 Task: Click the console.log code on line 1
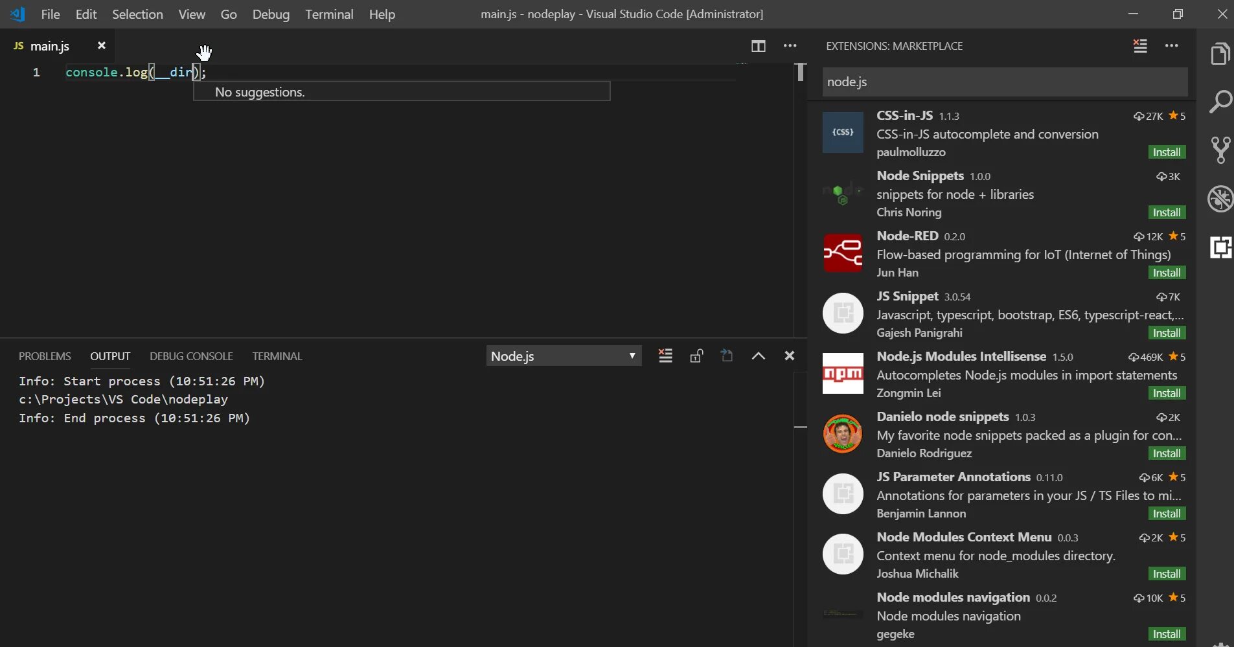(x=135, y=73)
